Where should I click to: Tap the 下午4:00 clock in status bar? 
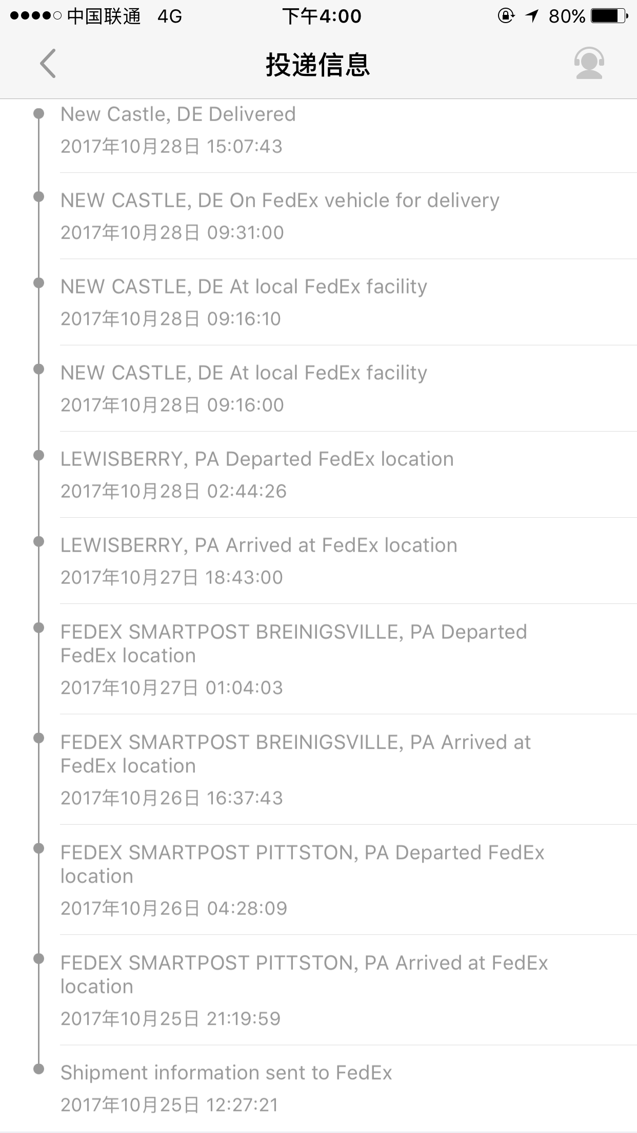[322, 16]
